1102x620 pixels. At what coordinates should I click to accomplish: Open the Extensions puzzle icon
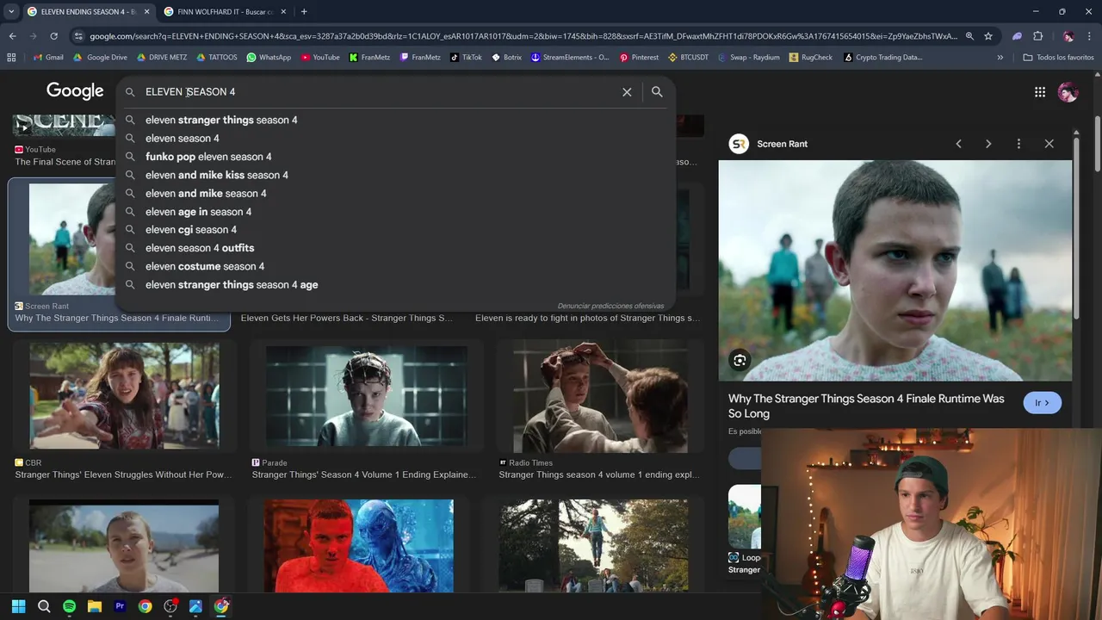(x=1037, y=36)
